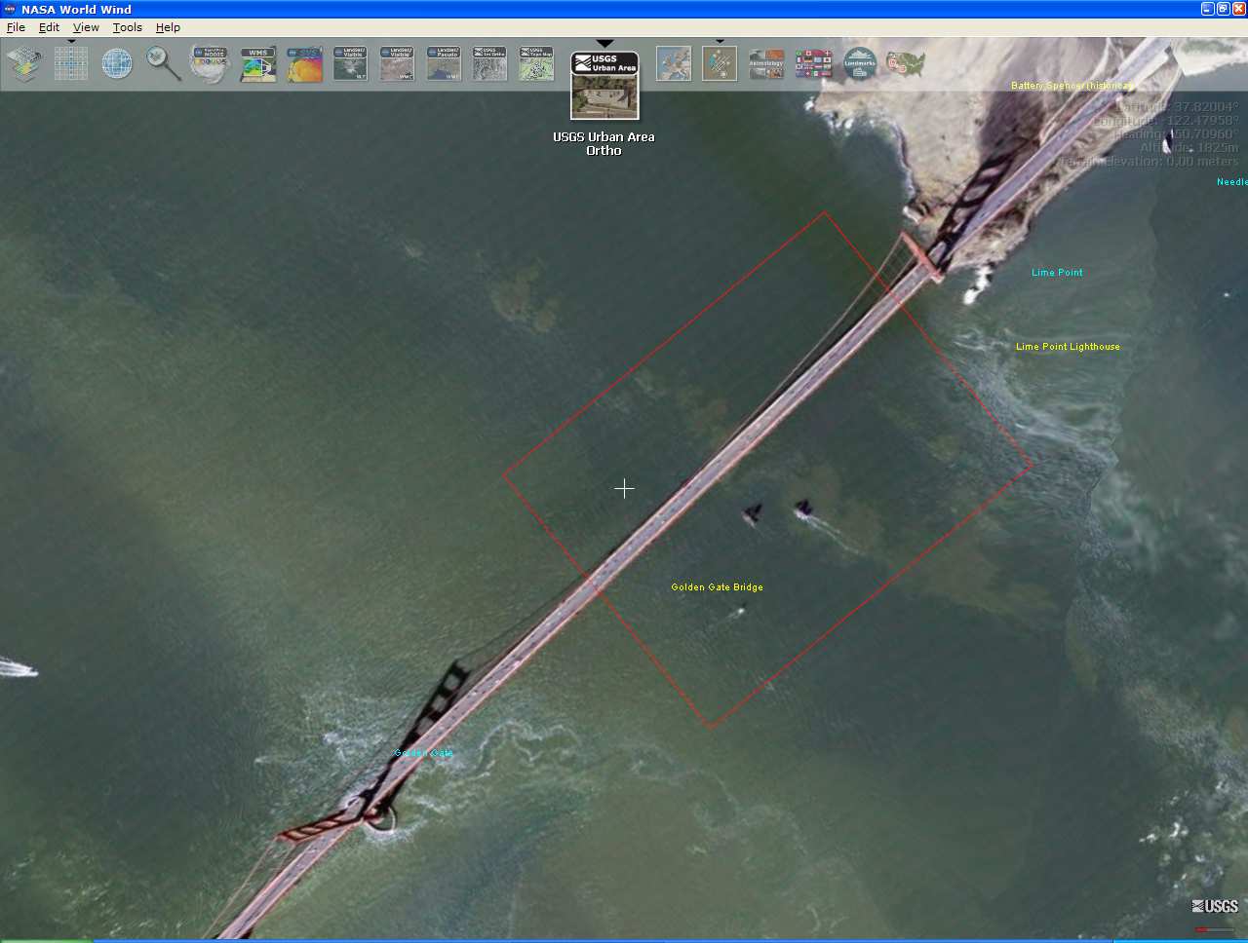Enable the USGS 1m Ortho layer
The width and height of the screenshot is (1248, 943).
coord(489,64)
